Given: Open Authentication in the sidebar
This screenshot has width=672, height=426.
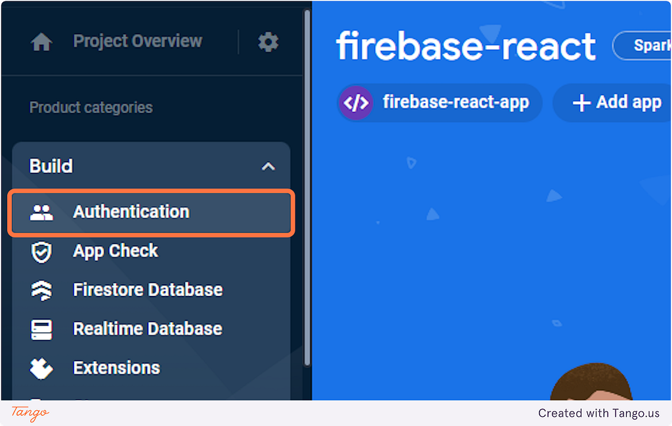Looking at the screenshot, I should point(152,213).
